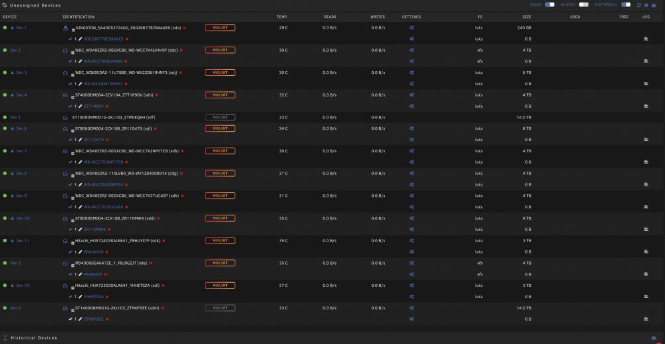Collapse partitions of the KINGSTON (sdo) disk

click(73, 30)
